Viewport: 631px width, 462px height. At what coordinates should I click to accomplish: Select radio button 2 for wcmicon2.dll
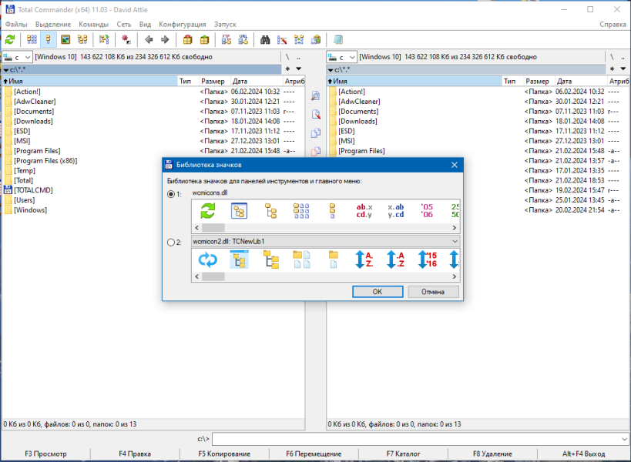point(171,243)
